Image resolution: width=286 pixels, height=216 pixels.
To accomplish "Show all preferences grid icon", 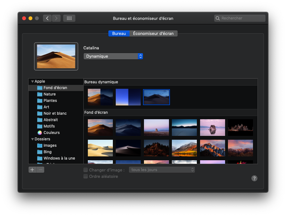I will [x=69, y=18].
